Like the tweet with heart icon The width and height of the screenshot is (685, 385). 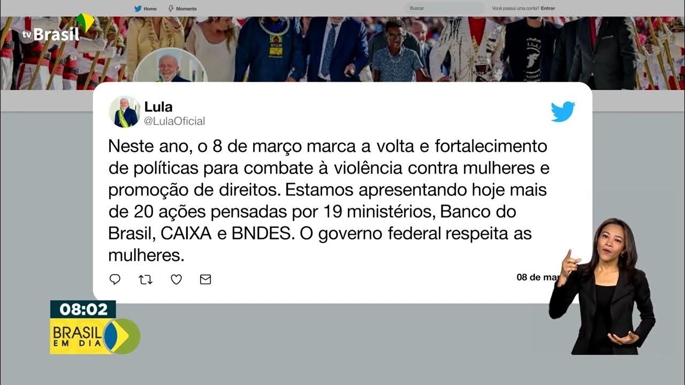(x=176, y=279)
